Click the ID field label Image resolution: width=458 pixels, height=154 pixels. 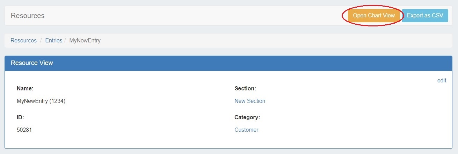click(x=20, y=117)
